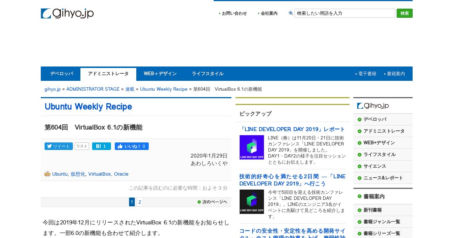This screenshot has height=238, width=453.
Task: Open 「LINE DEVELOPER DAY 2019」レポート article
Action: [292, 129]
